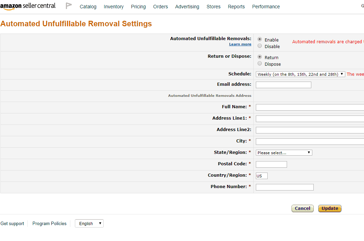Screen dimensions: 364x241
Task: Click the Update button
Action: click(x=330, y=208)
